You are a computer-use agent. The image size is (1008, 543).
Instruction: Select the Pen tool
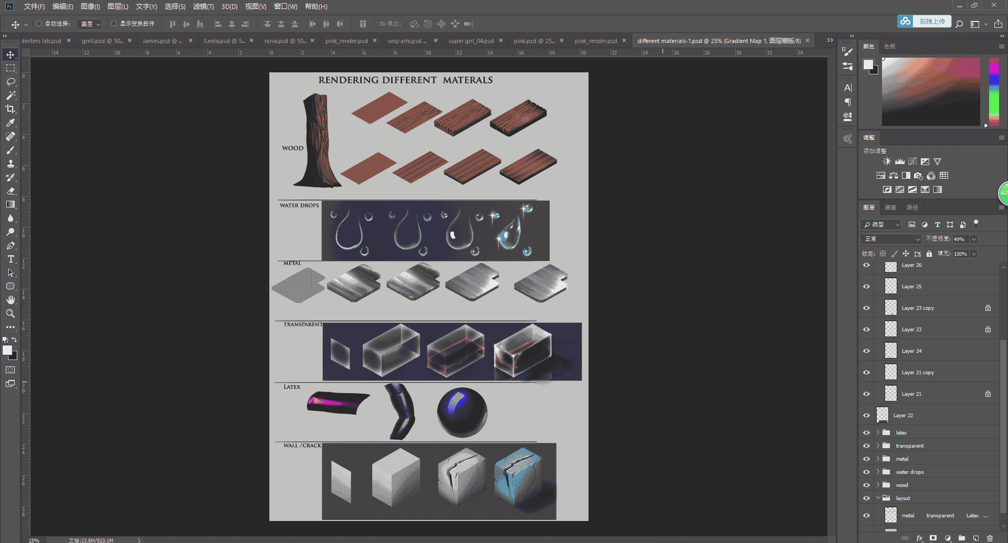10,245
